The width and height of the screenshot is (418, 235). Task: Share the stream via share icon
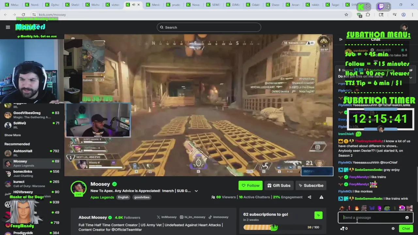pos(310,197)
